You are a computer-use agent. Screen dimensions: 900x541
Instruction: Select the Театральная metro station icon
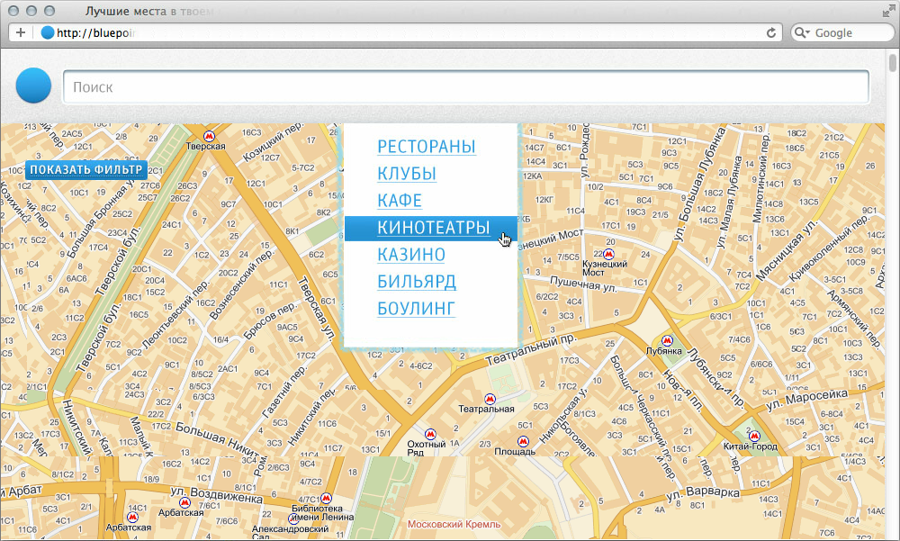[x=490, y=398]
